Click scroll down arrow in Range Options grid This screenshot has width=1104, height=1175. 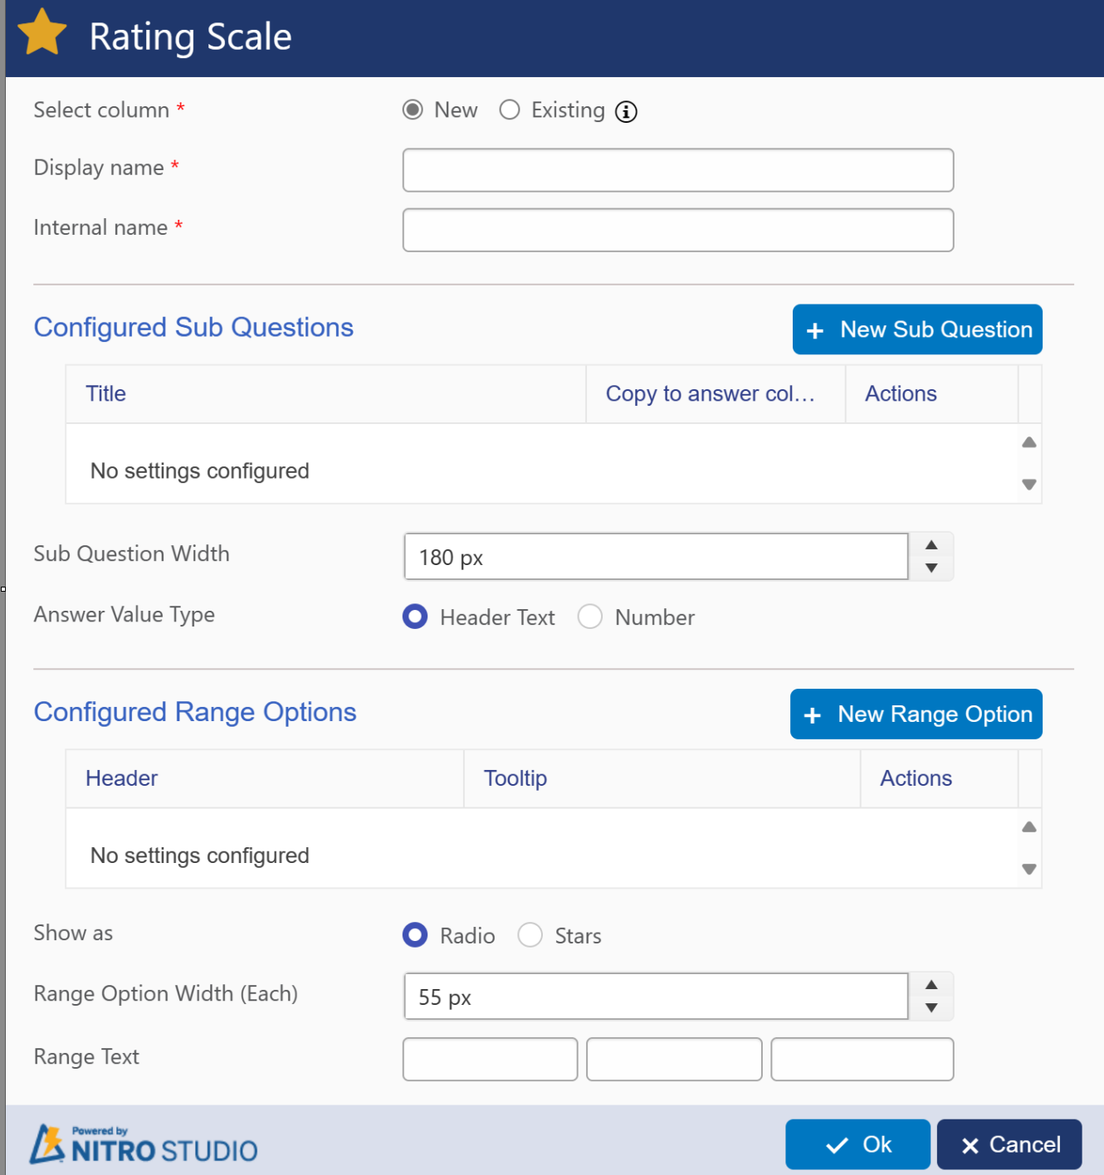[x=1029, y=870]
